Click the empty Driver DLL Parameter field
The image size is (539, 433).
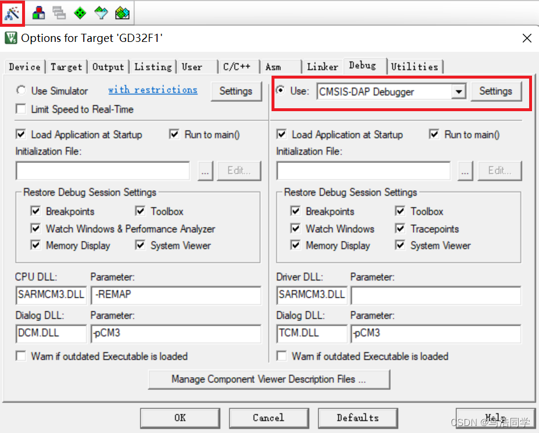pos(436,295)
